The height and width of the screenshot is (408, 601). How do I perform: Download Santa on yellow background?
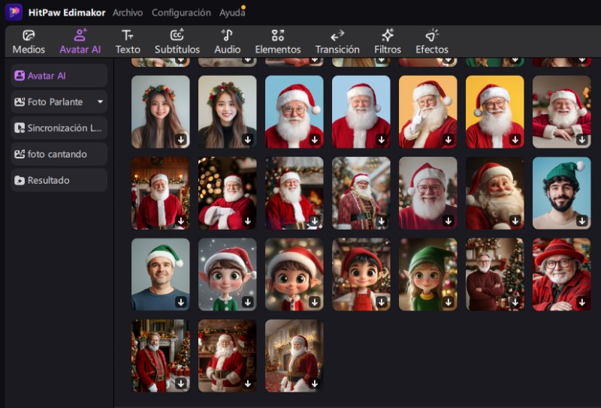pos(515,139)
